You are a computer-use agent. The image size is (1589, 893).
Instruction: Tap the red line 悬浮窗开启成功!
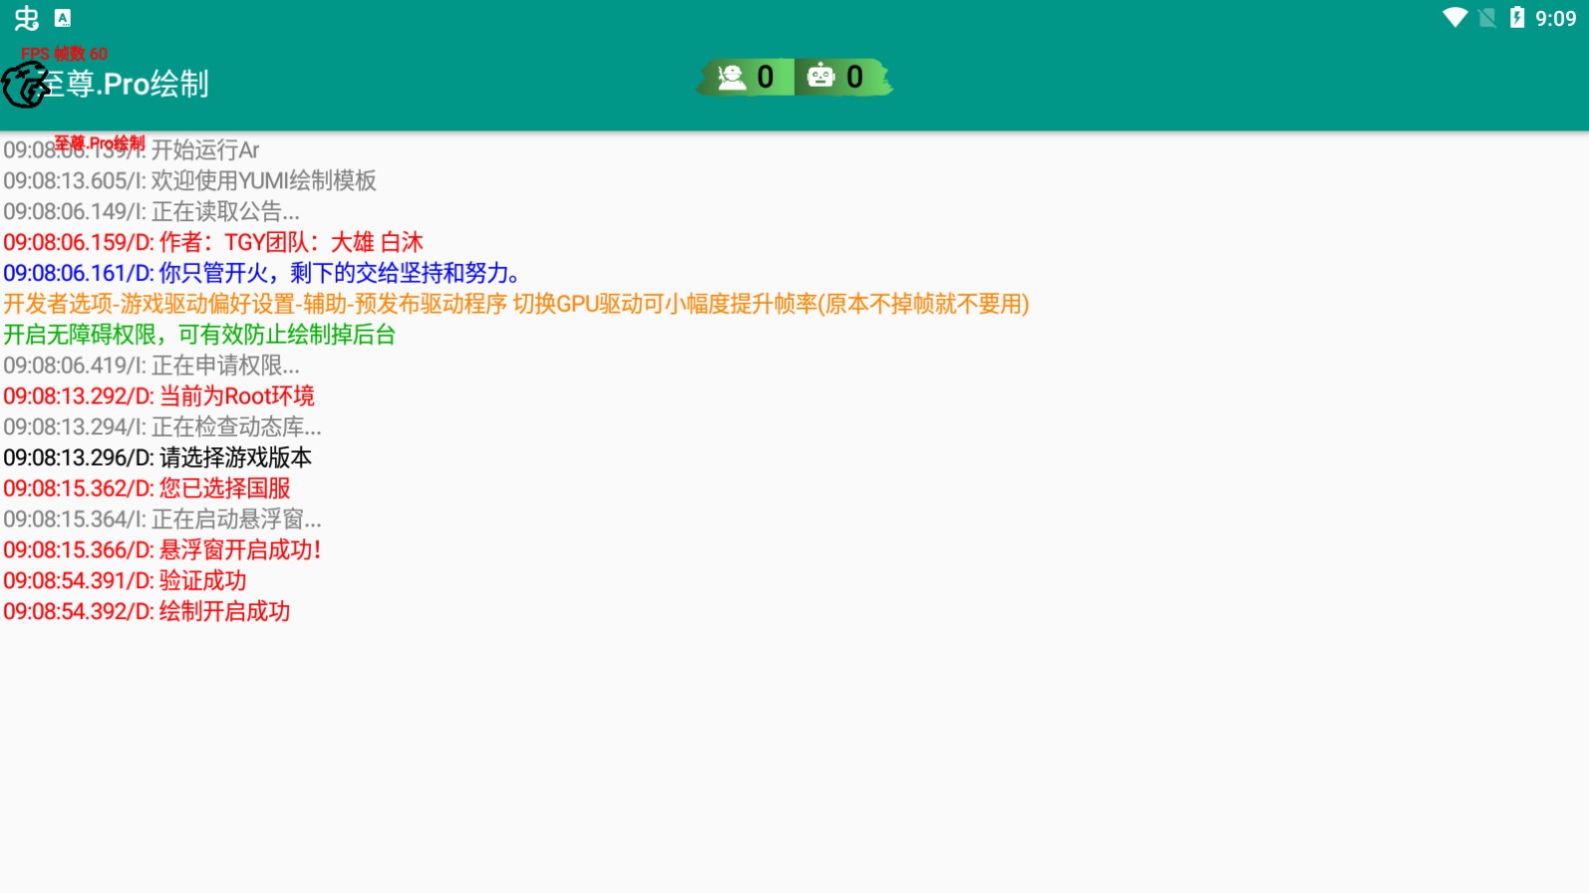pyautogui.click(x=162, y=550)
